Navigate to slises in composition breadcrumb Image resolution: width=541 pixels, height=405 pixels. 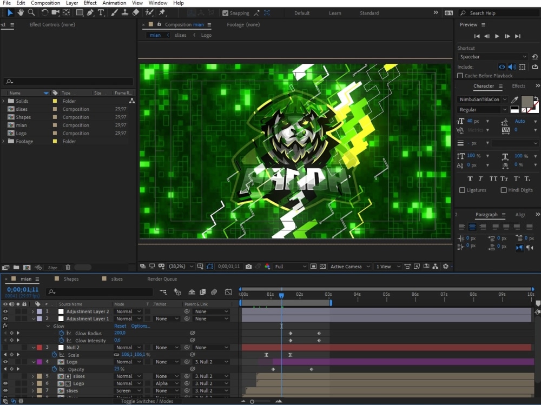pos(181,35)
